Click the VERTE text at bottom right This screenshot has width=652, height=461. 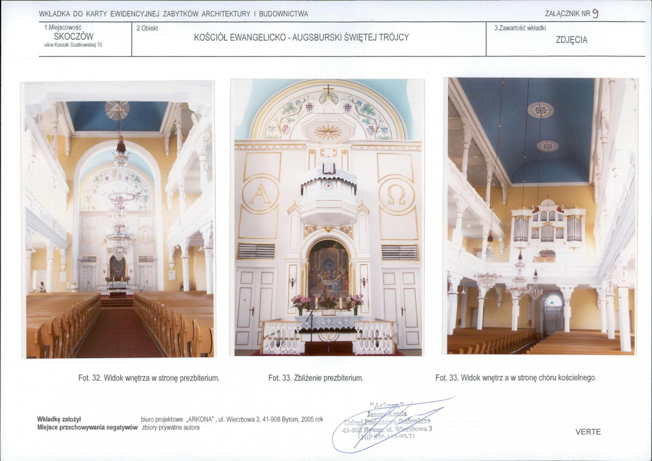pyautogui.click(x=588, y=432)
